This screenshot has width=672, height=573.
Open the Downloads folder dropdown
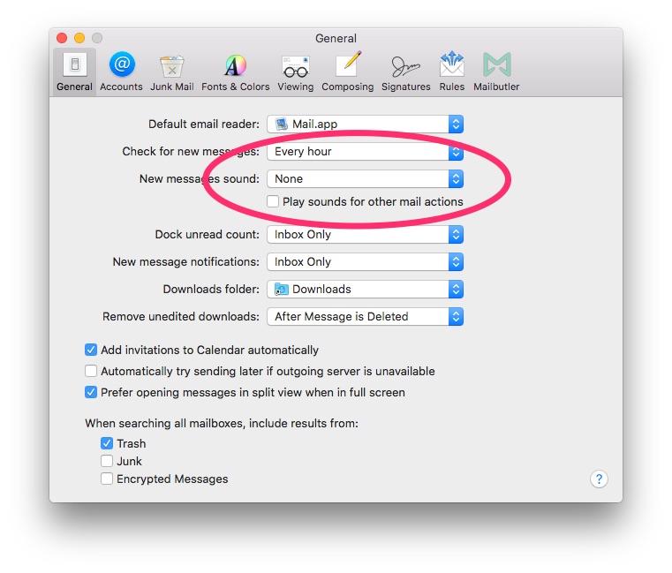point(366,289)
